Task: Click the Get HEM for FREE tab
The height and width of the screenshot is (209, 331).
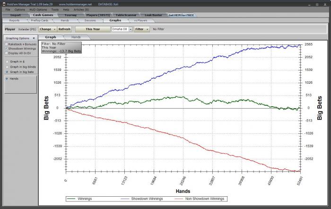Action: click(x=181, y=15)
